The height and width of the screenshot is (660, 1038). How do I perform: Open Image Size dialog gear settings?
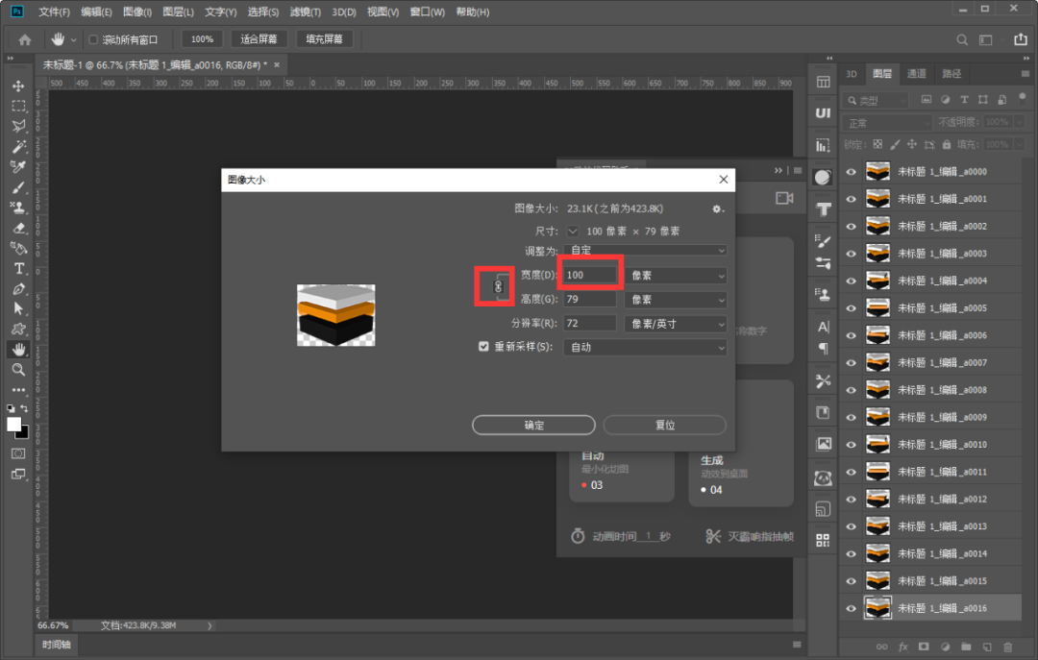(x=717, y=208)
